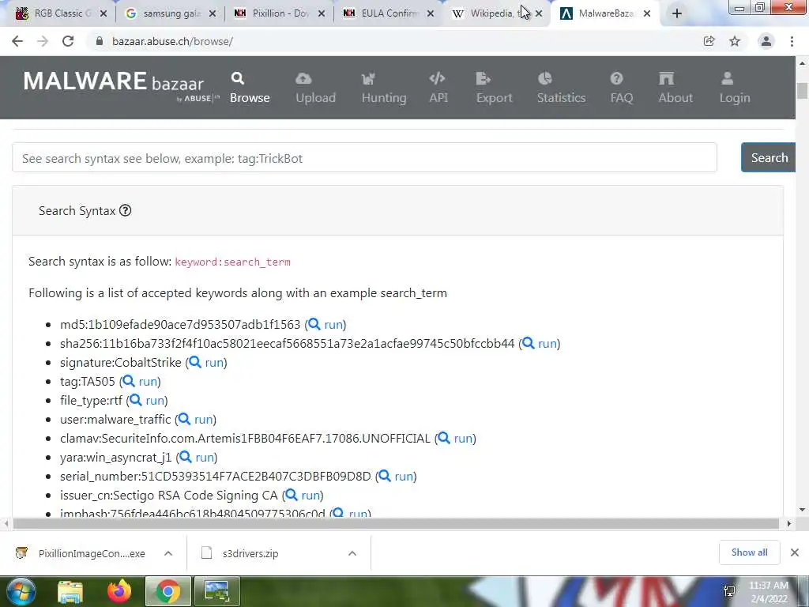This screenshot has height=607, width=809.
Task: Click the browser forward arrow
Action: [x=43, y=41]
